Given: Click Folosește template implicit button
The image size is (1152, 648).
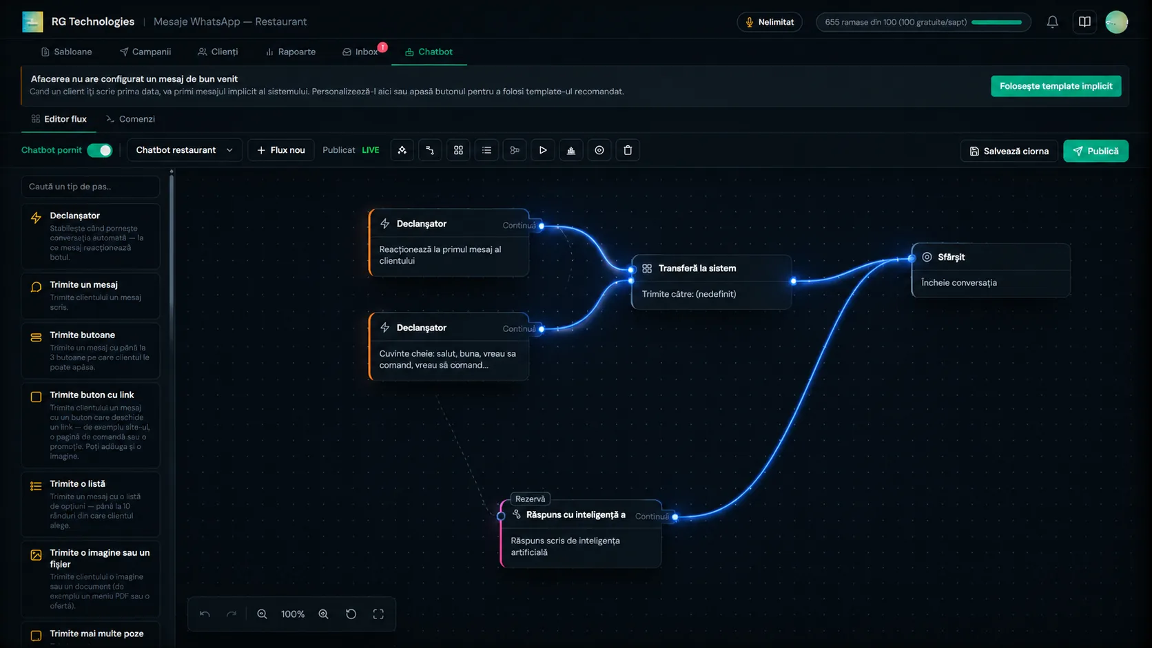Looking at the screenshot, I should coord(1056,86).
